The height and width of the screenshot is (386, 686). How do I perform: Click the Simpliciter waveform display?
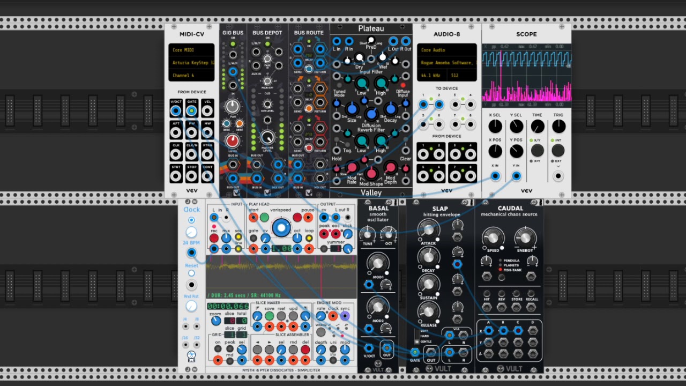tap(281, 276)
